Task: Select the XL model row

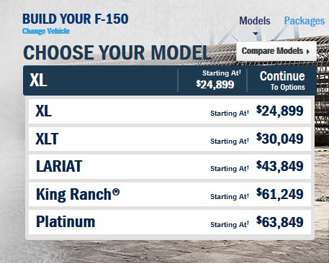Action: (x=170, y=111)
